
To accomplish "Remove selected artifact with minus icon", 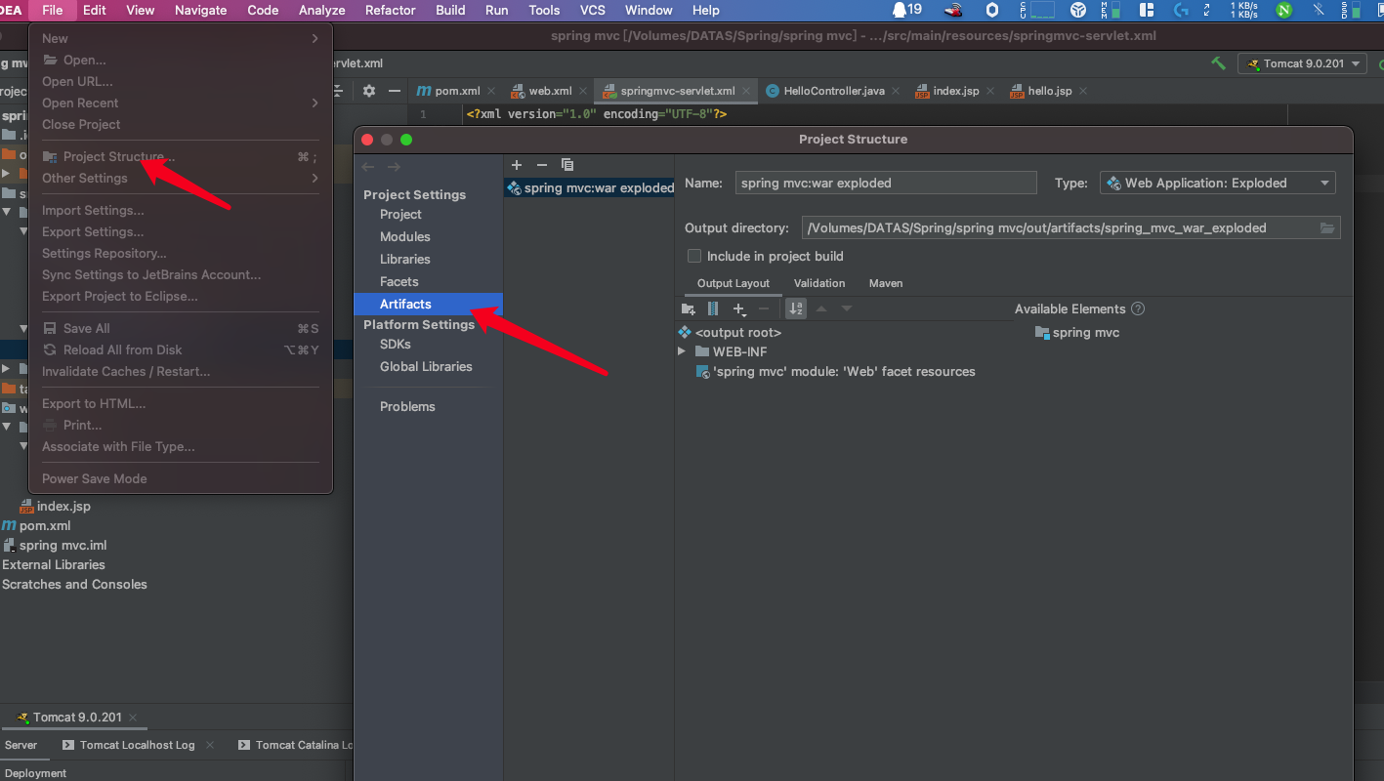I will tap(542, 165).
